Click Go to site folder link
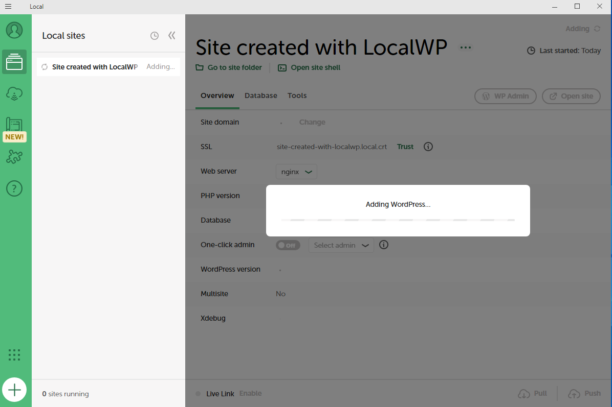Screen dimensions: 612x407 pyautogui.click(x=229, y=67)
